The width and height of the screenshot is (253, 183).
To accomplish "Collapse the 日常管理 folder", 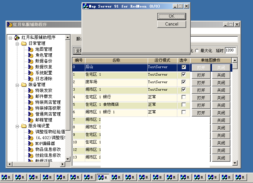I will [17, 43].
